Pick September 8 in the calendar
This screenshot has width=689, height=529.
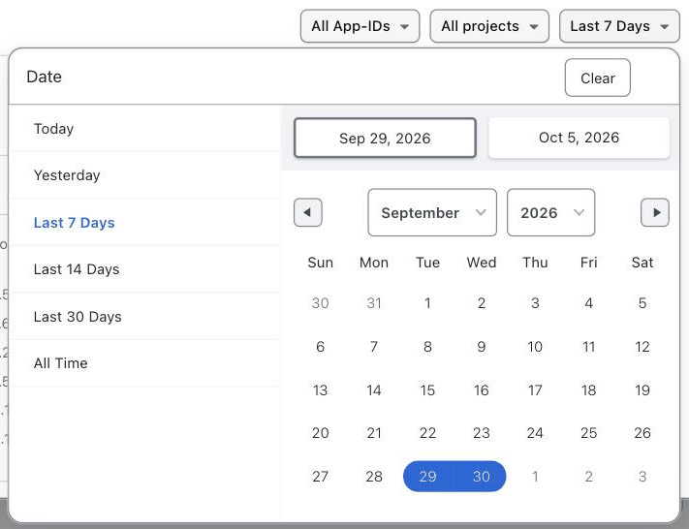click(x=427, y=347)
